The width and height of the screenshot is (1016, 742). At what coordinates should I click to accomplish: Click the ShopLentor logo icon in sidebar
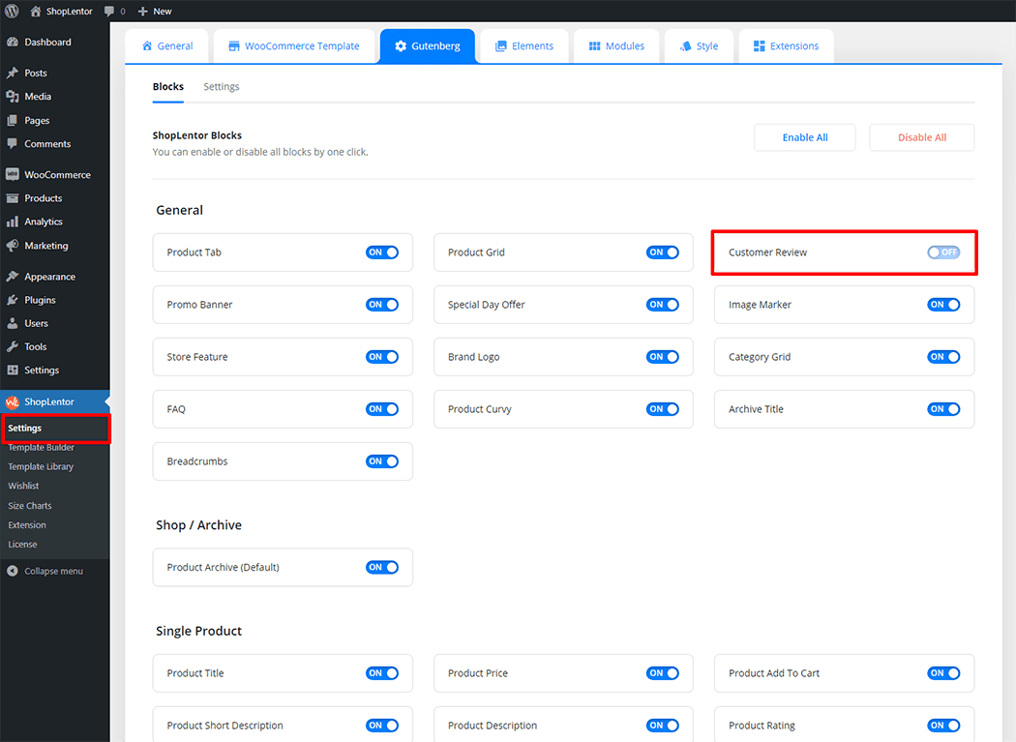coord(13,401)
